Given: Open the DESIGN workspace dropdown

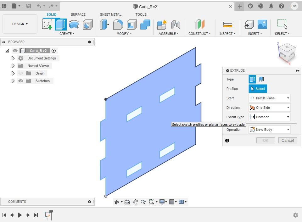Looking at the screenshot, I should 20,24.
